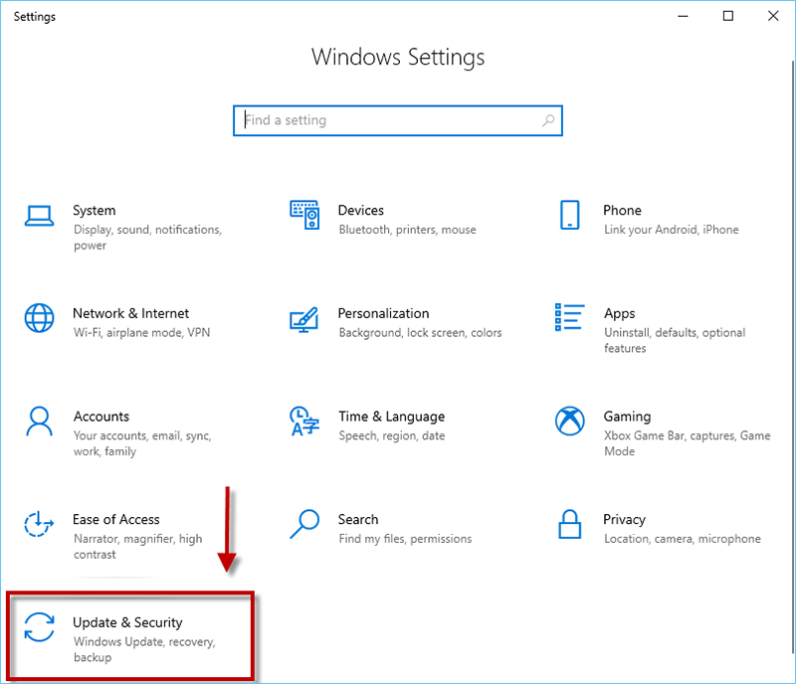Click the Privacy padlock icon
Viewport: 796px width, 684px height.
point(569,524)
